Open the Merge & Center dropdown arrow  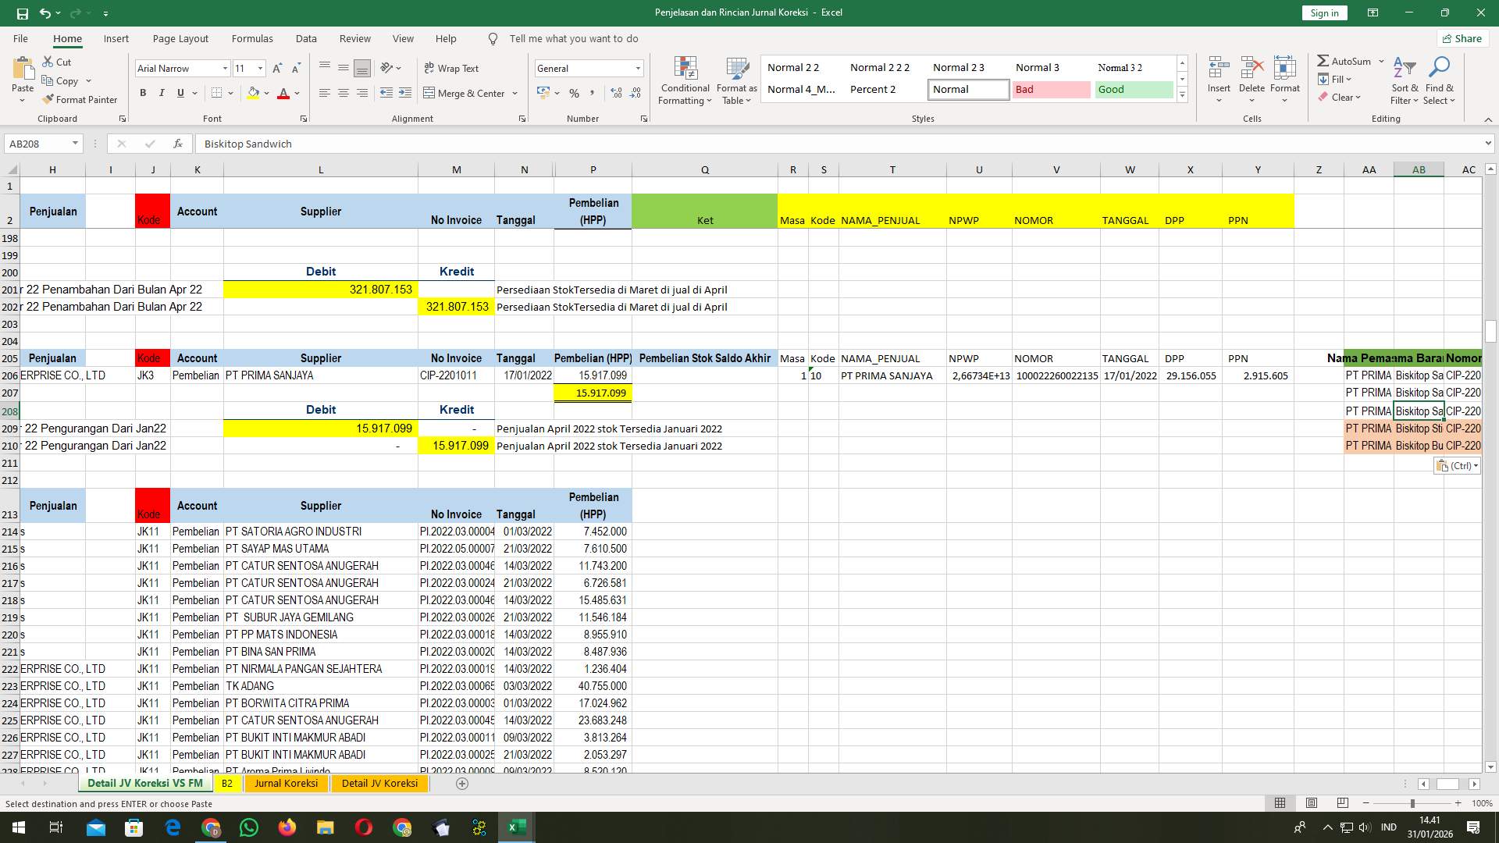point(515,93)
